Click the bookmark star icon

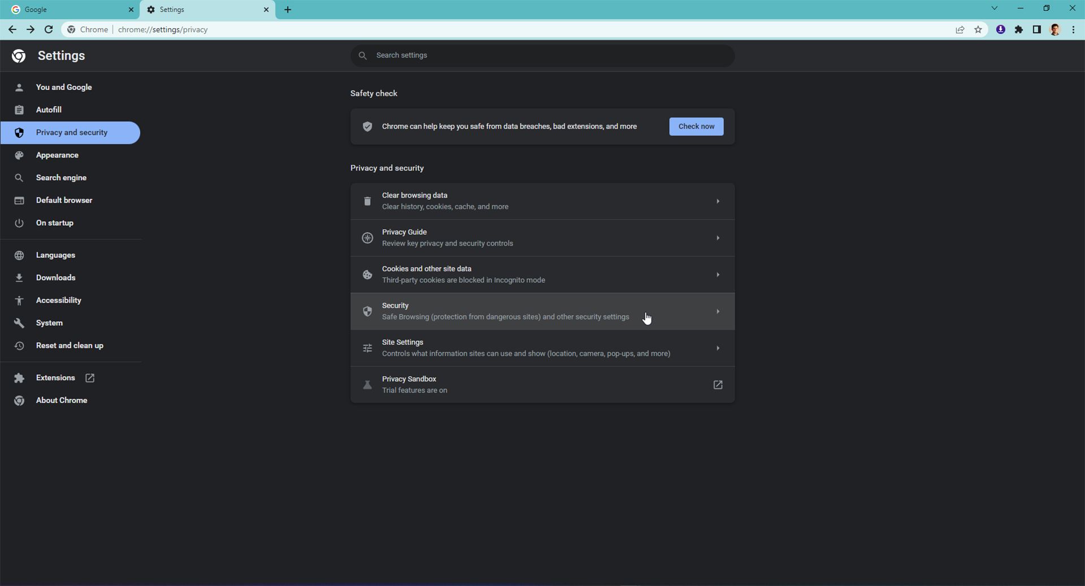click(978, 30)
